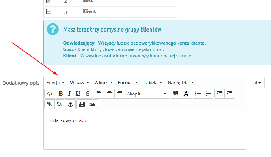Apply strikethrough formatting
271x157 pixels.
pyautogui.click(x=88, y=94)
